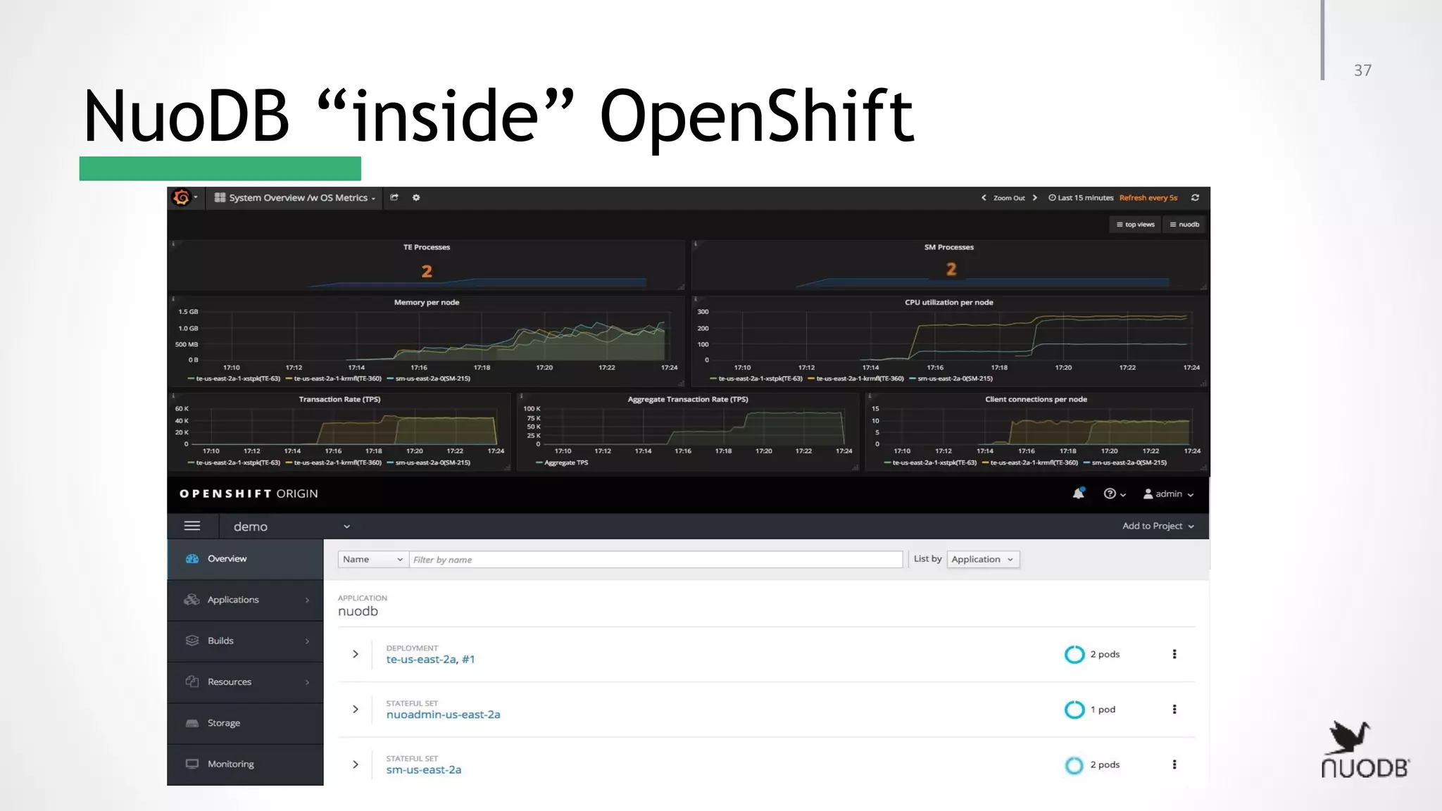The width and height of the screenshot is (1442, 811).
Task: Open Client connections per node title
Action: click(1036, 399)
